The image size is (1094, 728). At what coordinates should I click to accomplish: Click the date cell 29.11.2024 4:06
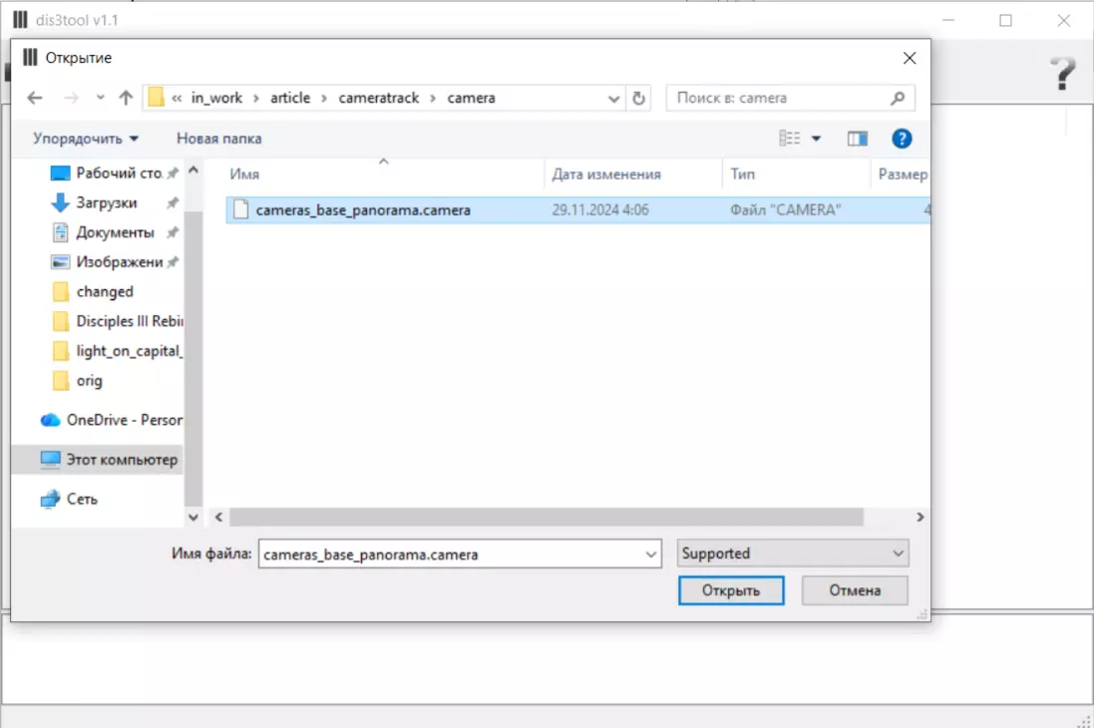pos(600,210)
